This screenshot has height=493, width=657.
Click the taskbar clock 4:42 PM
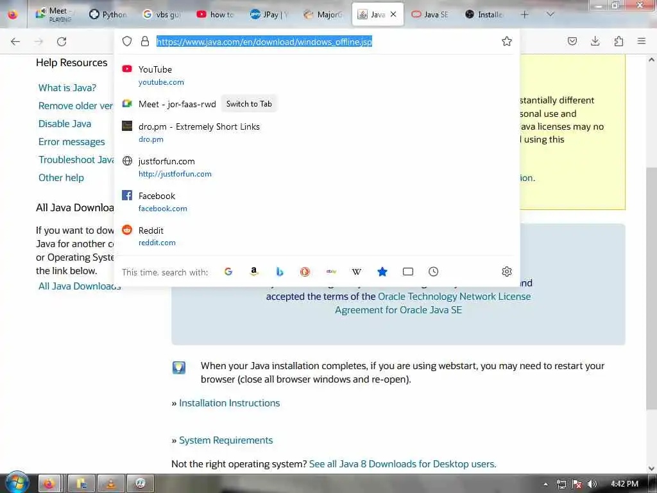coord(624,484)
